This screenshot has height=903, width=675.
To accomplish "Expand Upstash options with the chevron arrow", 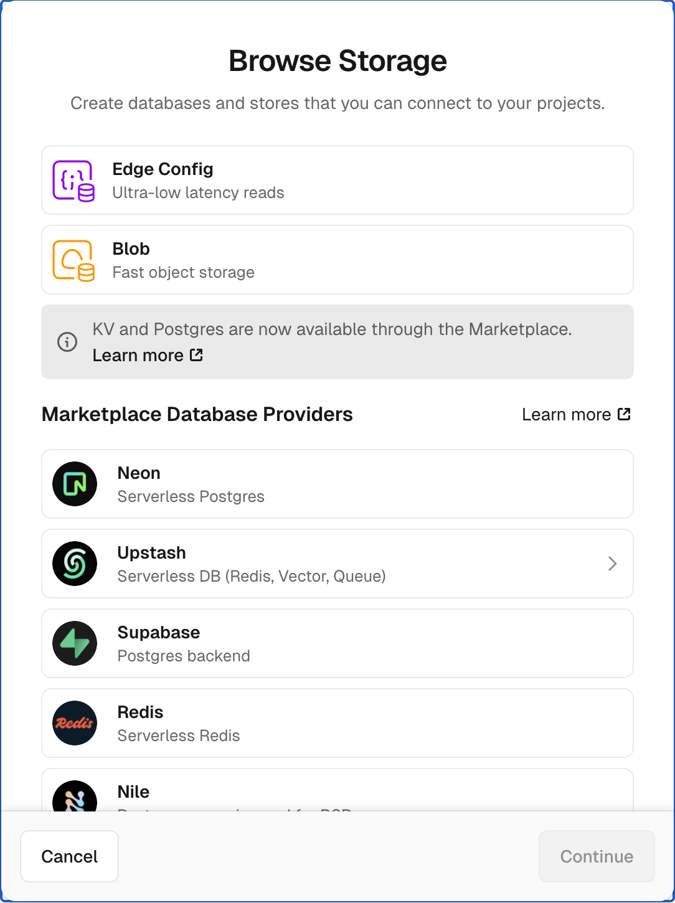I will point(612,564).
